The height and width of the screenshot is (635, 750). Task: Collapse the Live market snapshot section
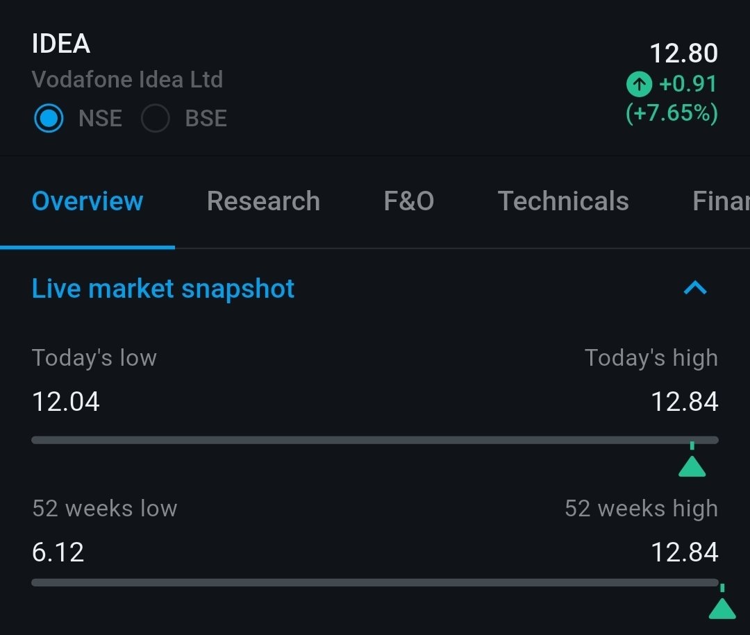point(695,288)
